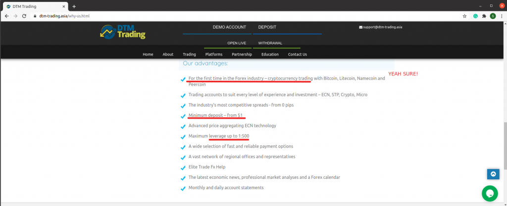Open a new tab with plus icon
Viewport: 507px width, 206px height.
[x=74, y=6]
